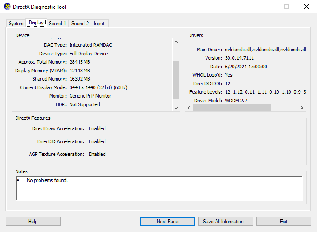Select the WHQL Logo'd 'Yes' value
Image resolution: width=317 pixels, height=232 pixels.
pyautogui.click(x=229, y=75)
